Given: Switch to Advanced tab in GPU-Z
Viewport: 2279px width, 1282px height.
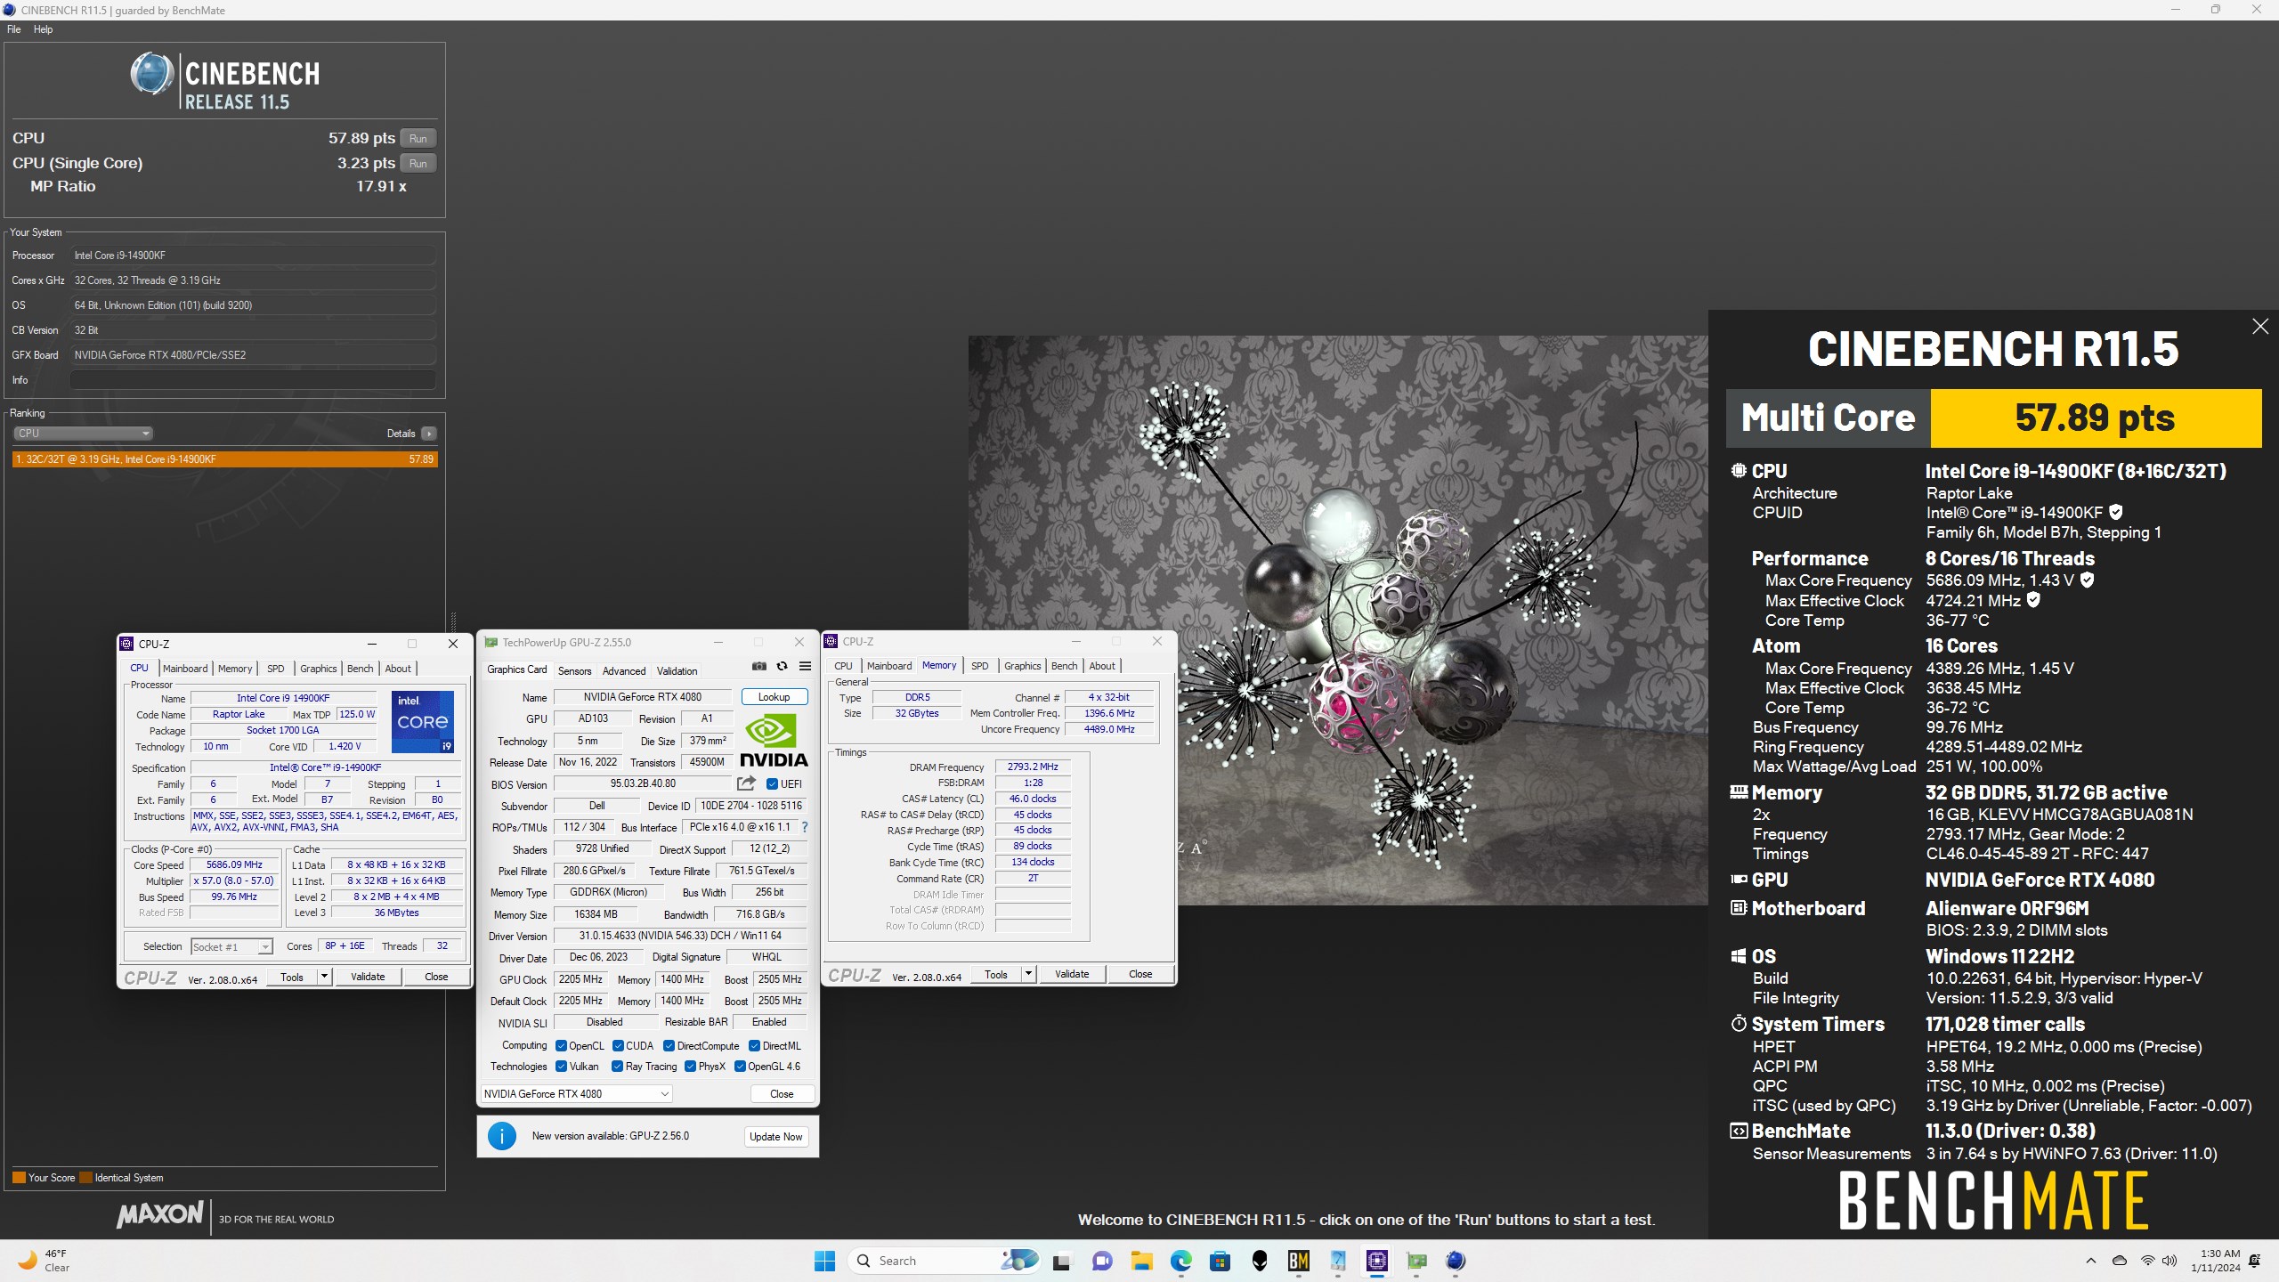Looking at the screenshot, I should pyautogui.click(x=624, y=671).
